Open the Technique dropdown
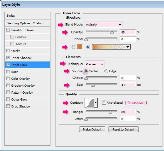Image resolution: width=164 pixels, height=151 pixels. (95, 64)
